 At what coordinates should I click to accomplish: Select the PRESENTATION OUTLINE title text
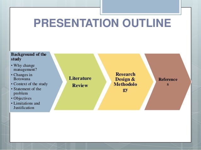(102, 23)
